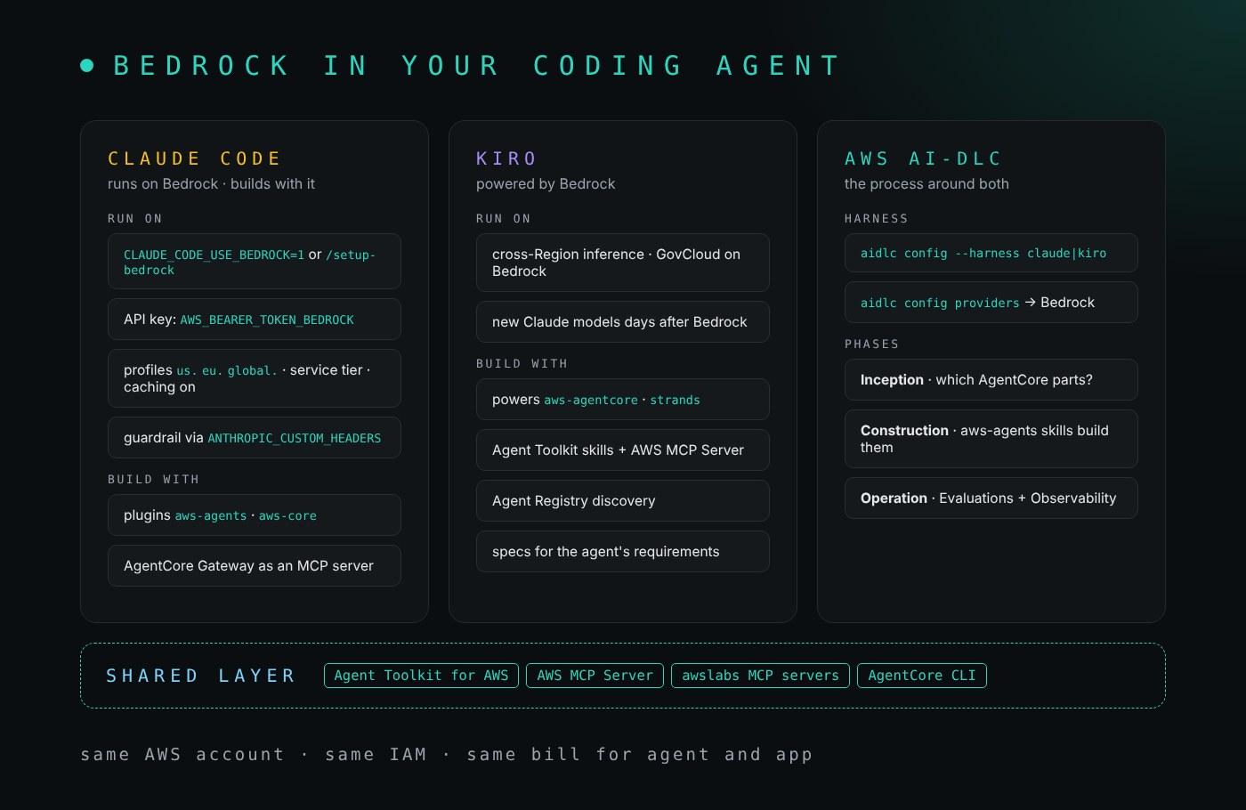The image size is (1246, 810).
Task: Click the same AWS account footer text
Action: [x=447, y=755]
